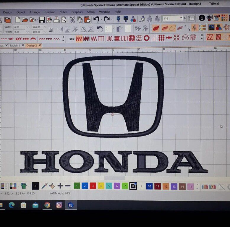Open the dropdown arrow beside the garment icon

(x=29, y=186)
